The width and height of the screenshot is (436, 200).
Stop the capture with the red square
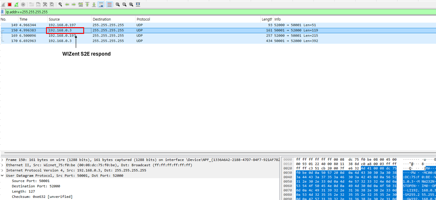click(x=10, y=5)
